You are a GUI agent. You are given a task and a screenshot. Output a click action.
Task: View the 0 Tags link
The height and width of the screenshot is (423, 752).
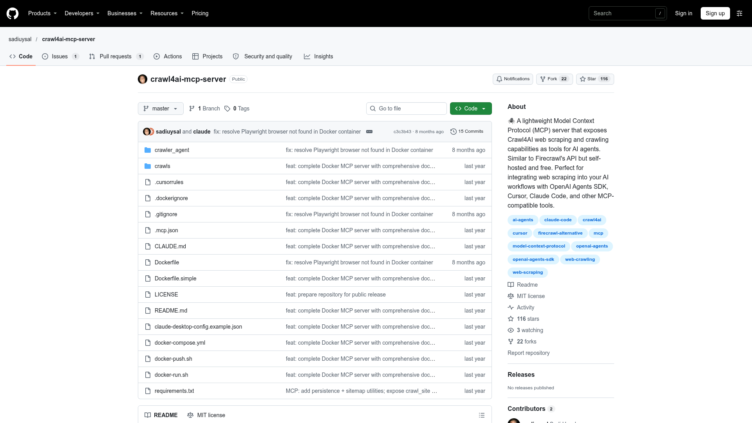[x=237, y=108]
